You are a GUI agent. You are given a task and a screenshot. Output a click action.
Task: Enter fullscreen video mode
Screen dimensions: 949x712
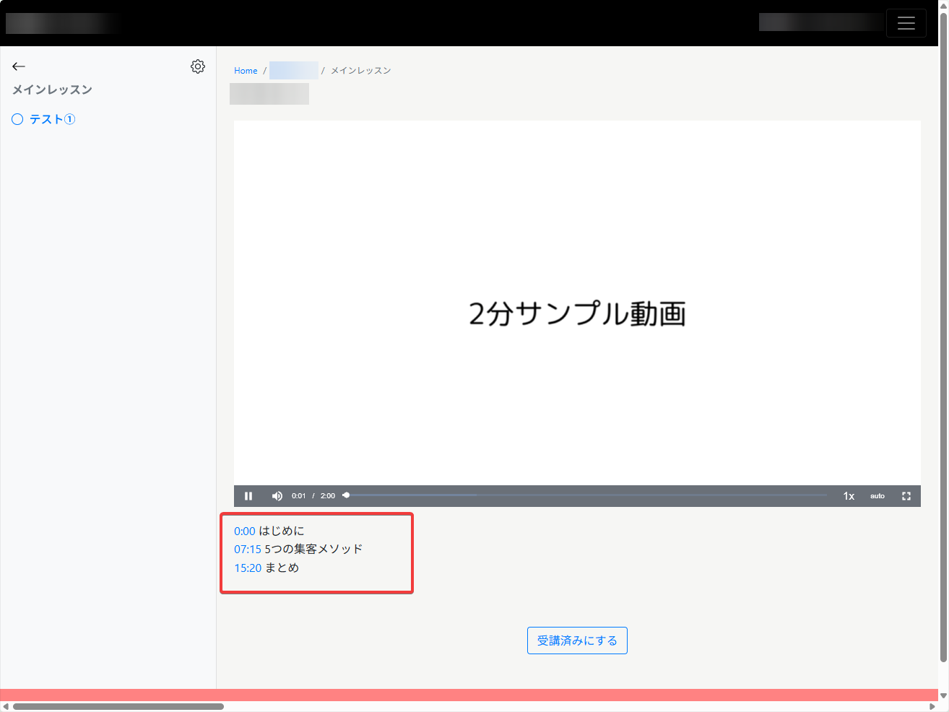coord(906,496)
